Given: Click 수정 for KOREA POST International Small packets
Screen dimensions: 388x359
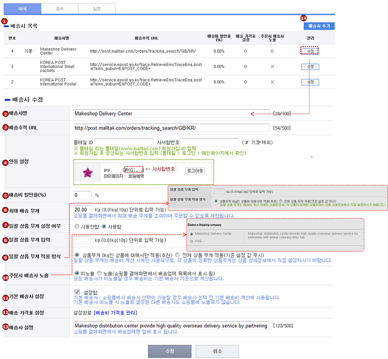Looking at the screenshot, I should pyautogui.click(x=309, y=67).
